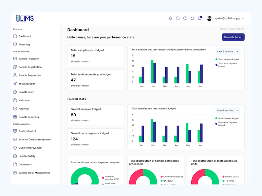Click the Home breadcrumb link

tap(223, 29)
